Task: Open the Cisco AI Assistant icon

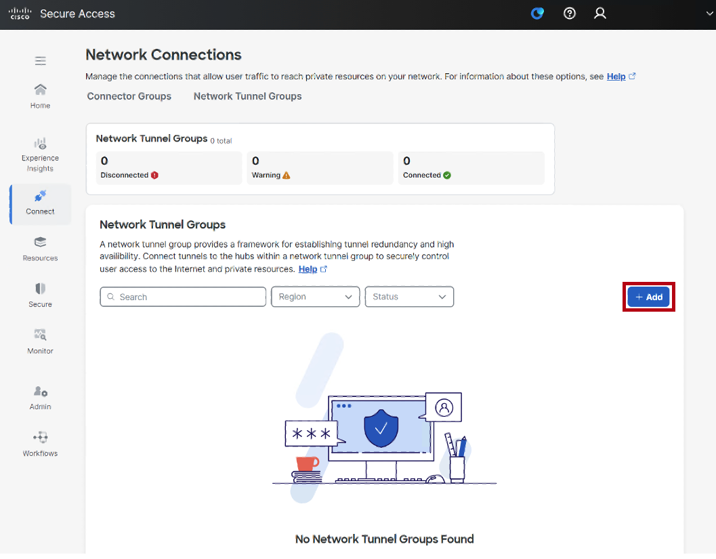Action: (537, 14)
